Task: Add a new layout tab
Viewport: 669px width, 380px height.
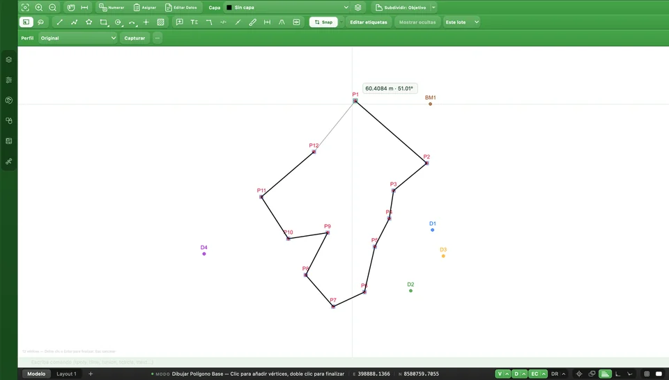Action: pos(91,374)
